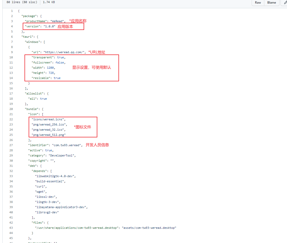The height and width of the screenshot is (243, 287).
Task: Click line number 43 in the gutter
Action: [11, 228]
